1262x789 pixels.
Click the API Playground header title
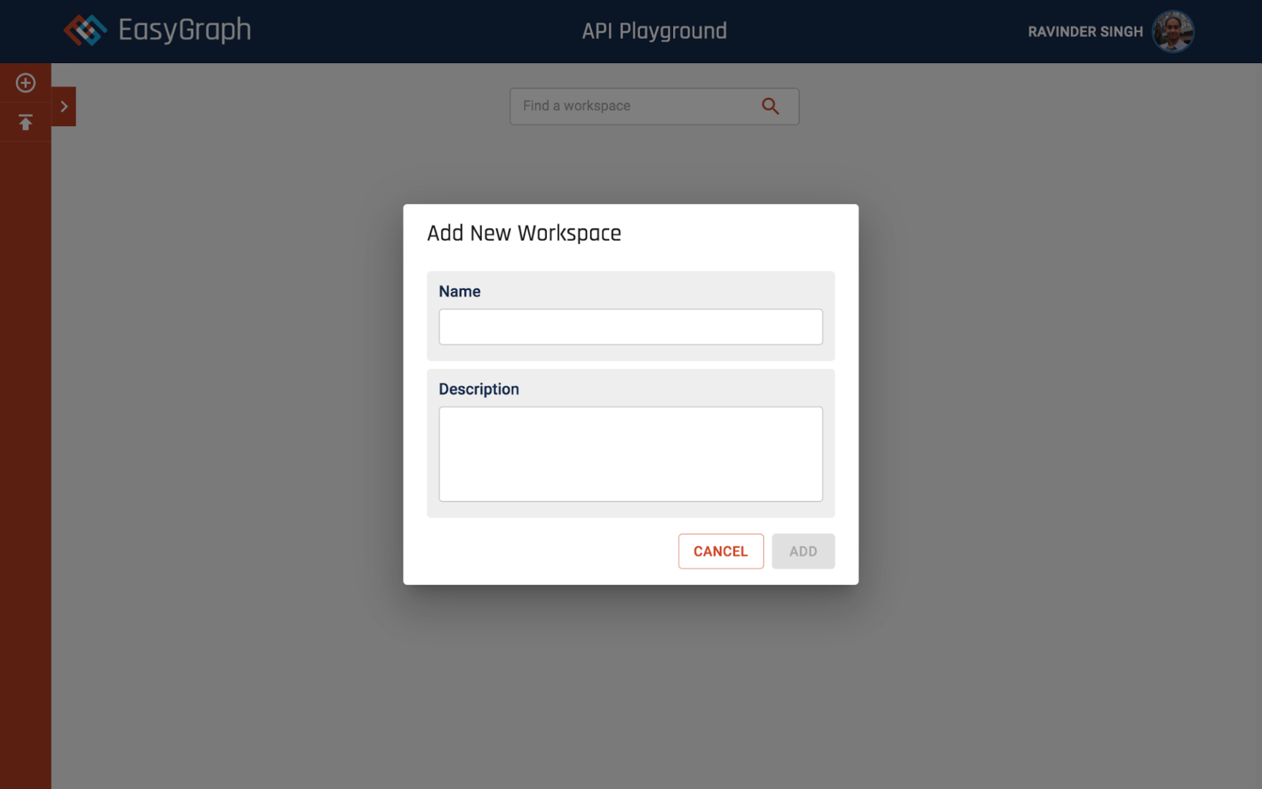654,31
